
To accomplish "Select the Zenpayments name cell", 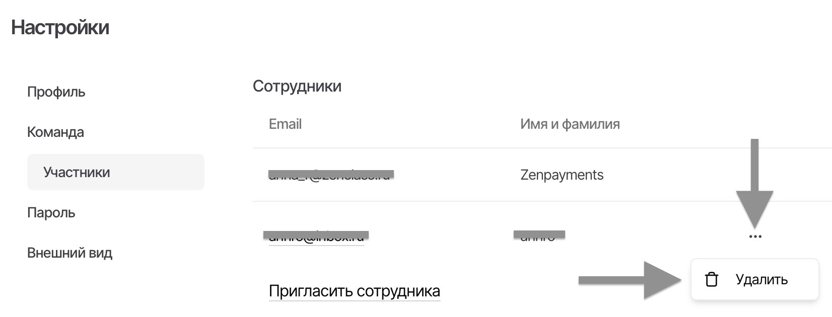I will coord(562,175).
